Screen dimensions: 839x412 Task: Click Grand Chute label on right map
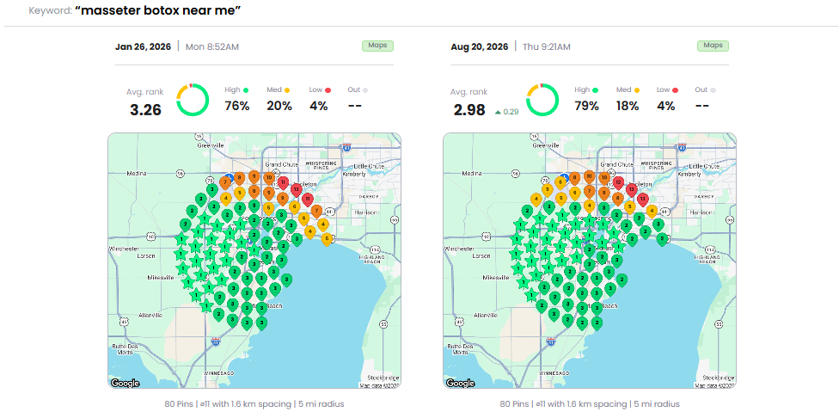coord(618,163)
